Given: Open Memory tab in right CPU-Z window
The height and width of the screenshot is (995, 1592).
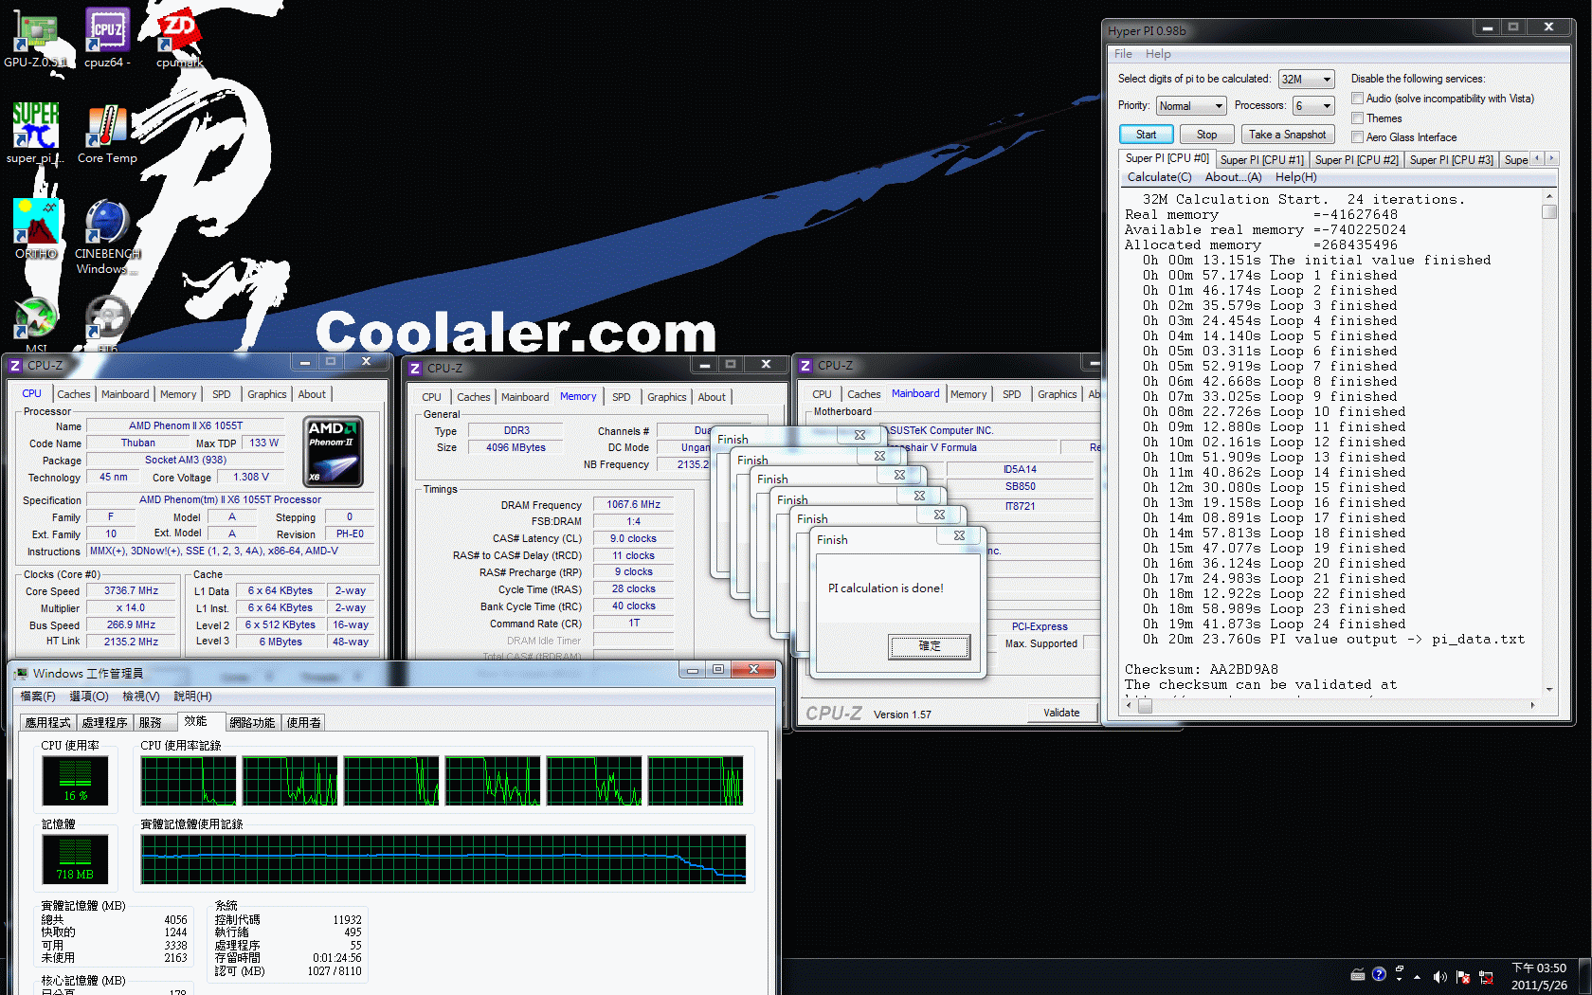Looking at the screenshot, I should tap(968, 394).
